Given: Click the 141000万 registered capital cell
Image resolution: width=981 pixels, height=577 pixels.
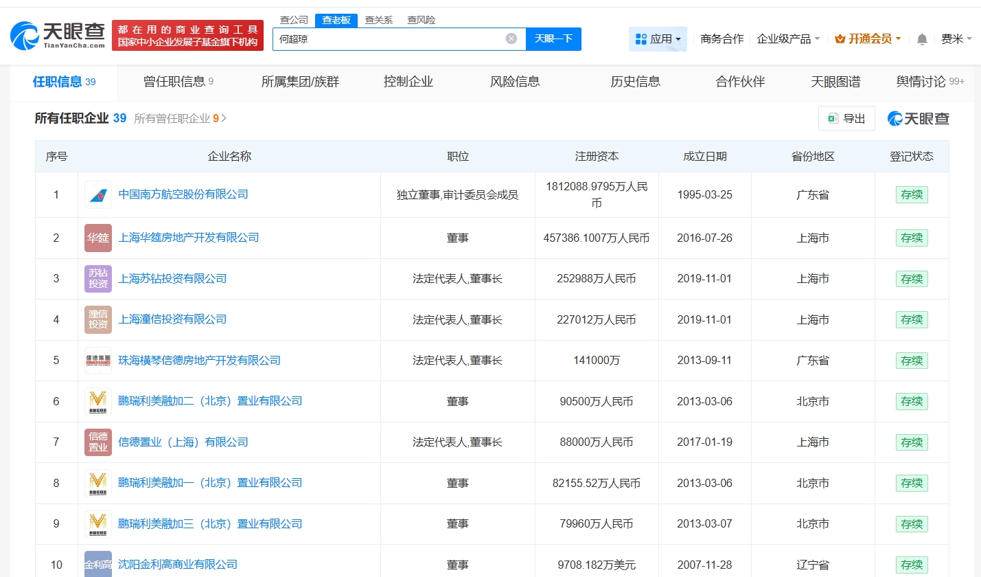Looking at the screenshot, I should pyautogui.click(x=597, y=360).
